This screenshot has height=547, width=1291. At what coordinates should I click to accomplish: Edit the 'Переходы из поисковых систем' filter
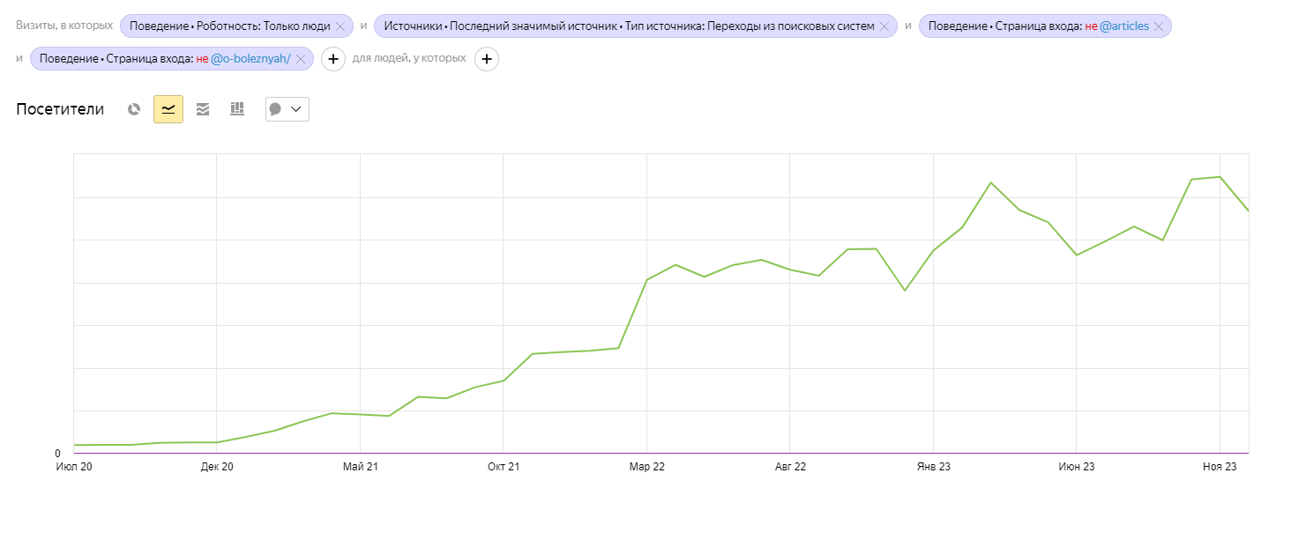pyautogui.click(x=628, y=26)
